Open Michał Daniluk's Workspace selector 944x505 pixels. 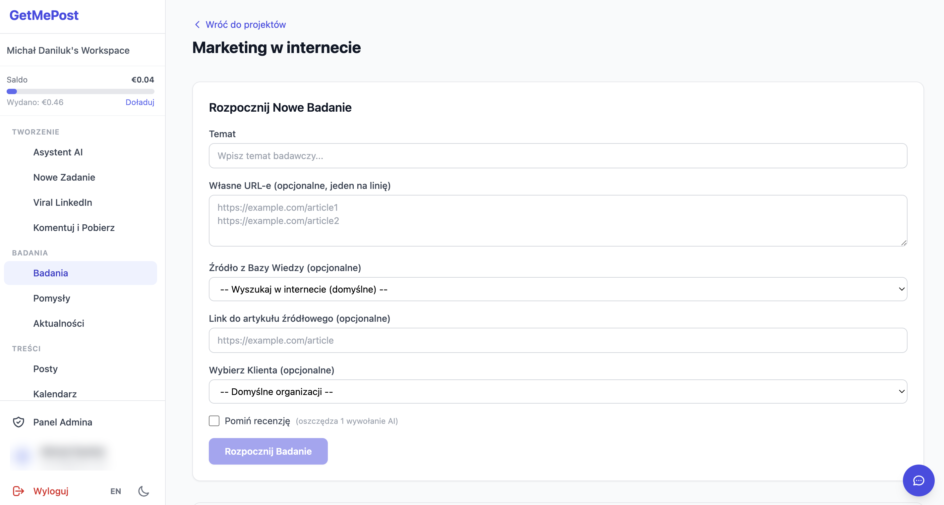68,50
